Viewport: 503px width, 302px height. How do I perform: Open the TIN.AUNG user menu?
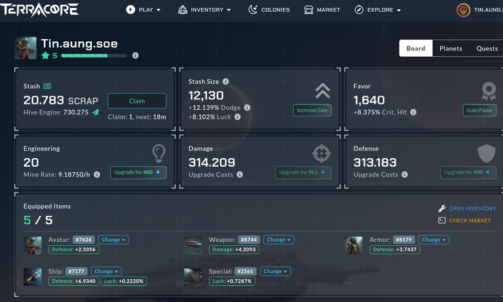pos(479,10)
